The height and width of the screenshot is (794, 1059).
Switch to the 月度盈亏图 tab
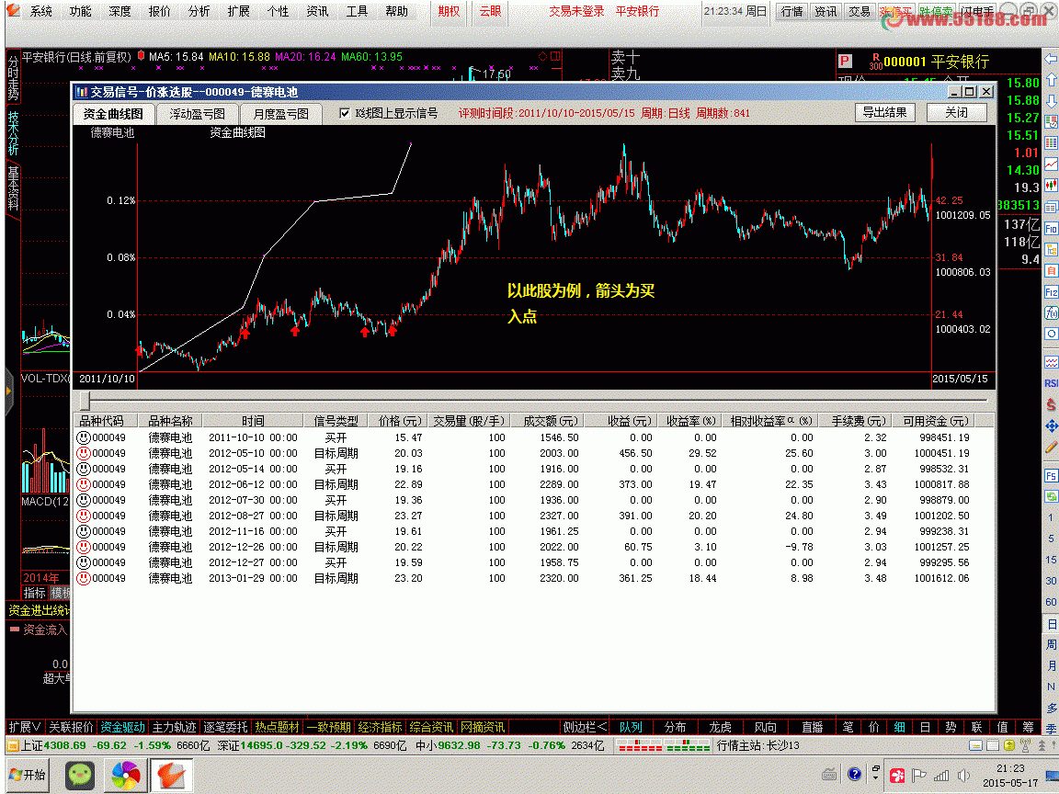tap(280, 114)
